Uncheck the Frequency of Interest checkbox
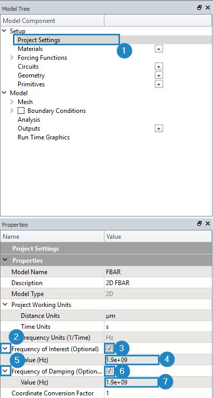Viewport: 213px width, 398px height. [109, 349]
